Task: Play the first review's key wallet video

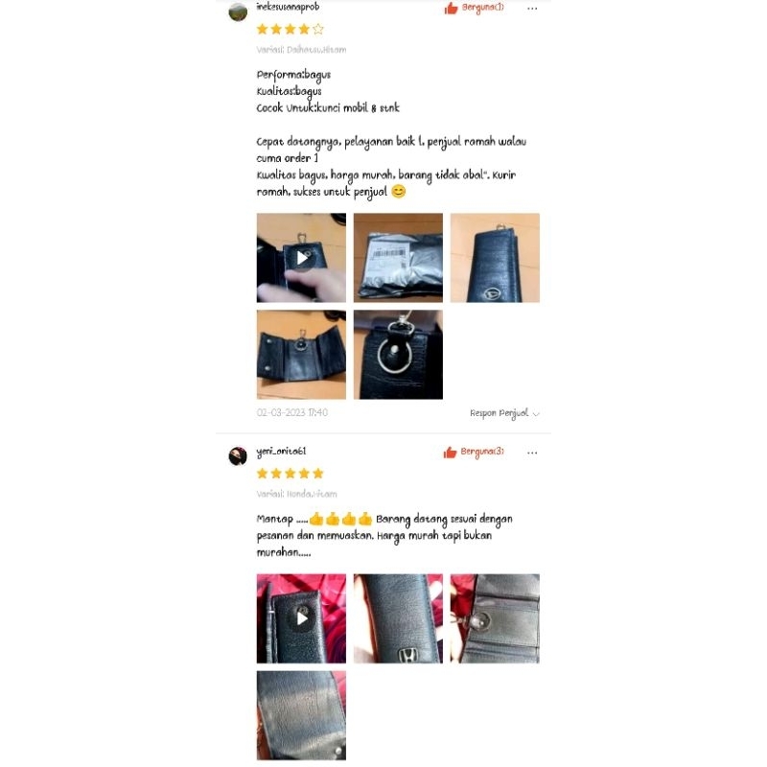Action: click(301, 258)
